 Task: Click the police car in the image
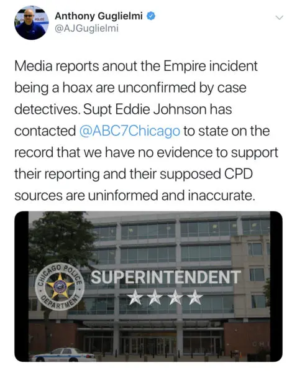tap(63, 355)
